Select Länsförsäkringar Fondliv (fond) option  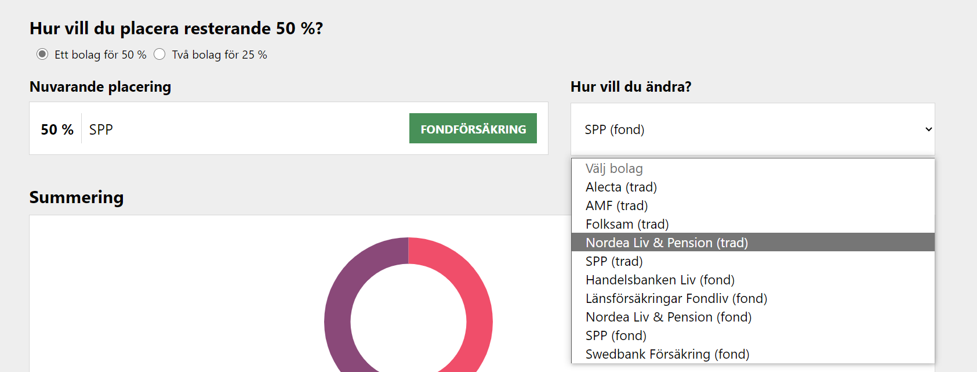676,298
